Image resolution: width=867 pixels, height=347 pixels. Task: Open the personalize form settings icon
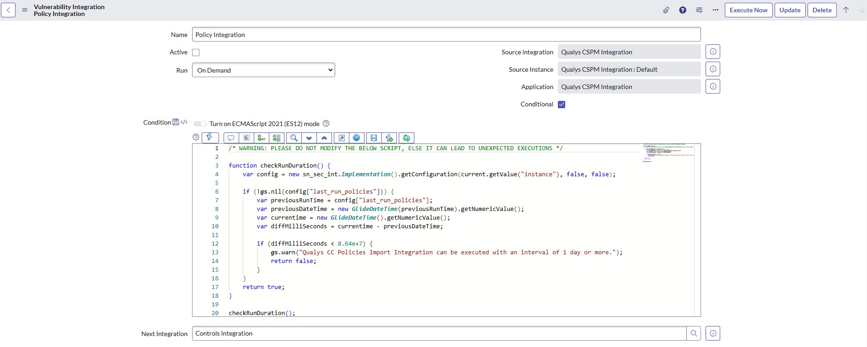(699, 10)
